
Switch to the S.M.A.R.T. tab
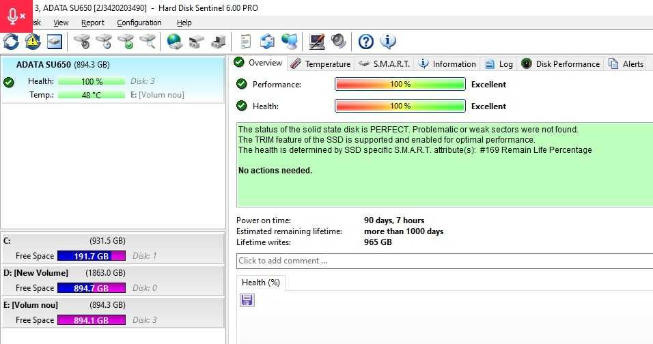tap(385, 63)
